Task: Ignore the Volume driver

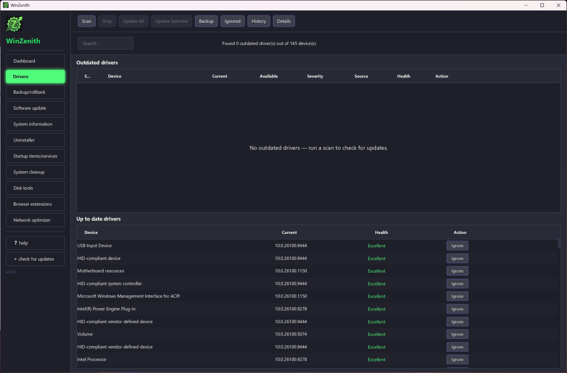Action: (457, 334)
